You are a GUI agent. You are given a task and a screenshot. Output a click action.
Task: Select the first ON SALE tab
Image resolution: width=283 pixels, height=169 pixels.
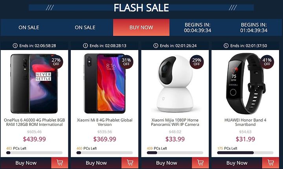tap(29, 27)
